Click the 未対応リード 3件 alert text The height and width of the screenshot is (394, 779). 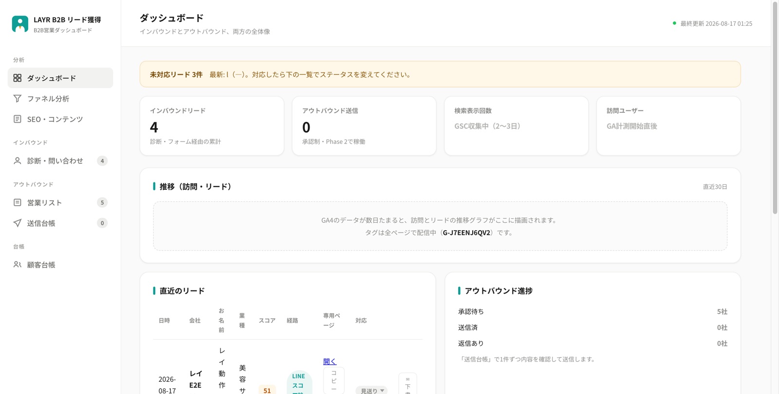(176, 74)
